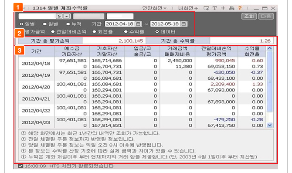Image resolution: width=292 pixels, height=173 pixels.
Task: Click the table scrollbar up arrow
Action: (x=270, y=48)
